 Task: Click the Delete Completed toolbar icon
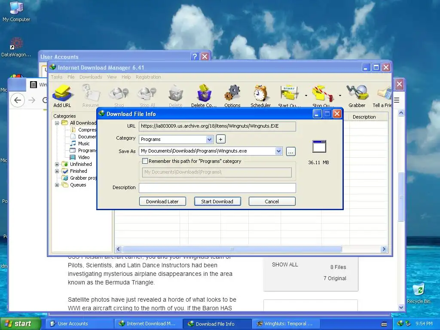click(204, 96)
